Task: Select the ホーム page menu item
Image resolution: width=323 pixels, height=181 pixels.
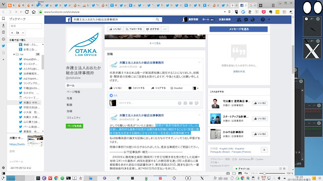Action: 83,85
